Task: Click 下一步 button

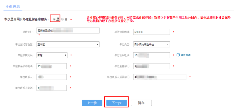Action: click(116, 103)
